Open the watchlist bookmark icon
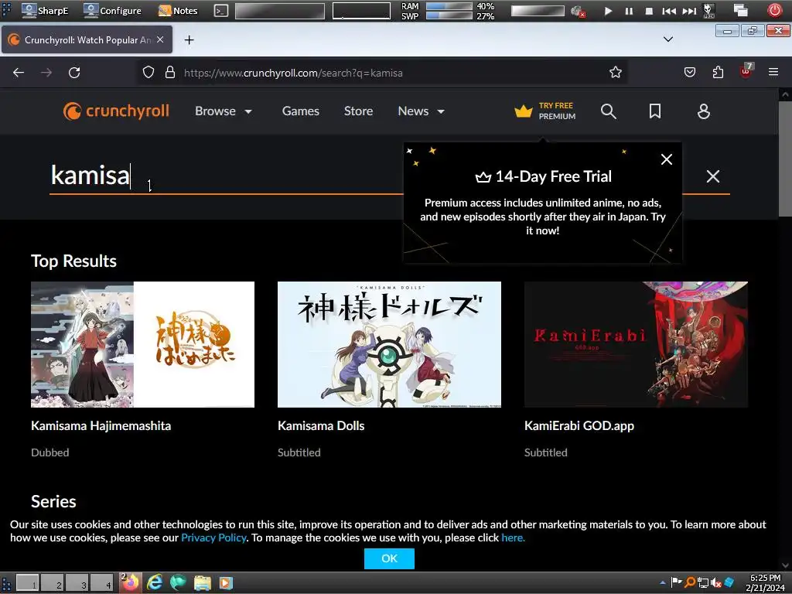This screenshot has height=594, width=792. pyautogui.click(x=655, y=111)
